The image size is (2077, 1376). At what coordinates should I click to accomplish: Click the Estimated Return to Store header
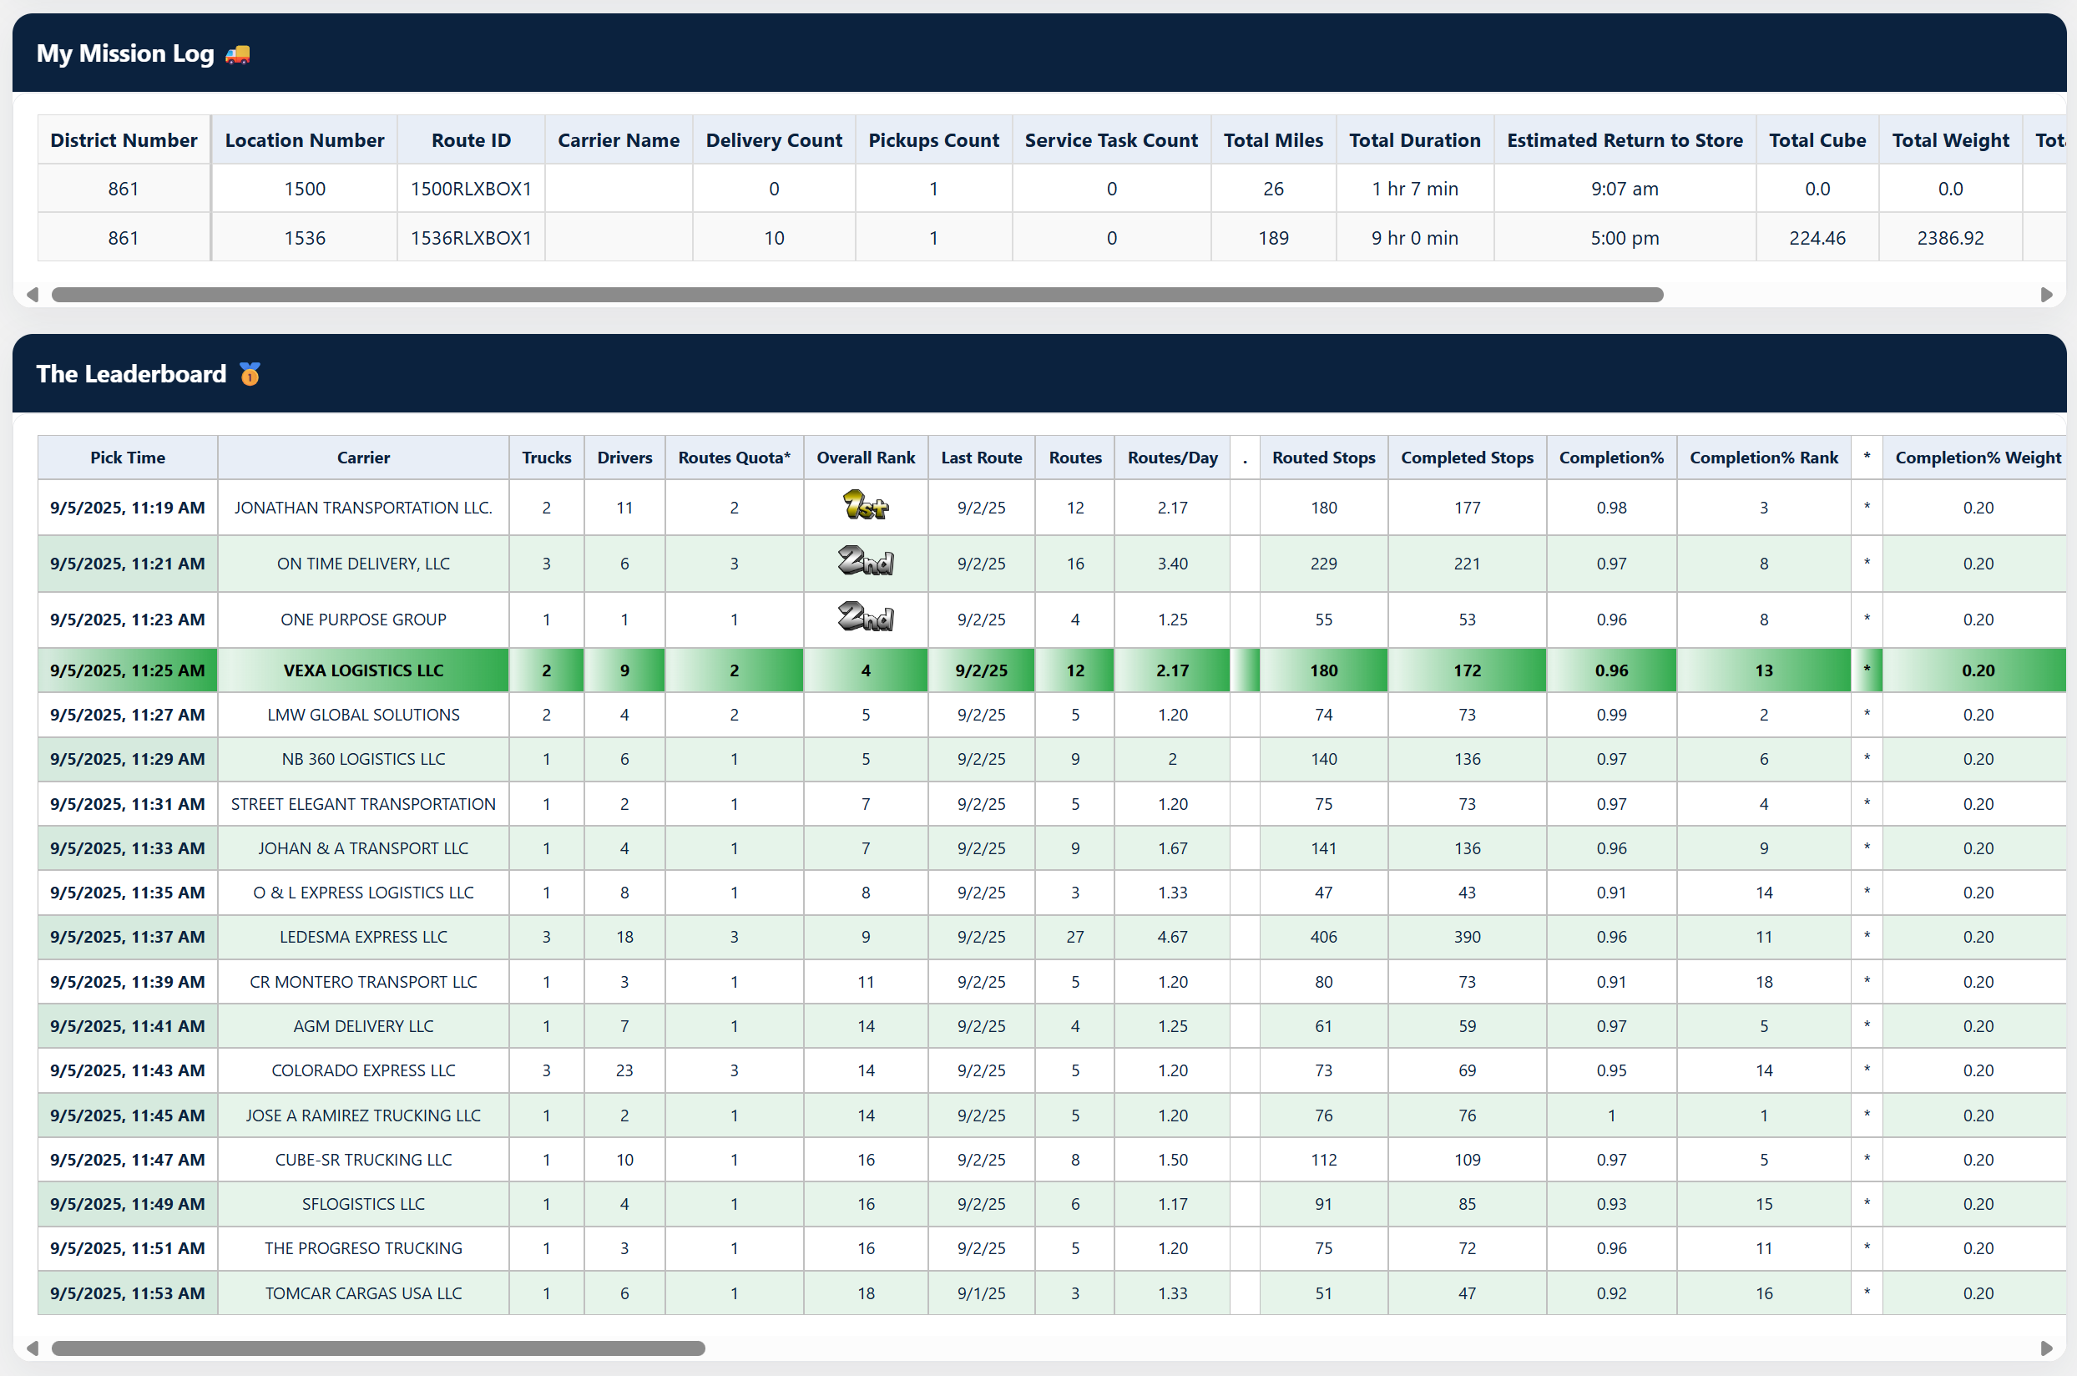click(x=1625, y=140)
